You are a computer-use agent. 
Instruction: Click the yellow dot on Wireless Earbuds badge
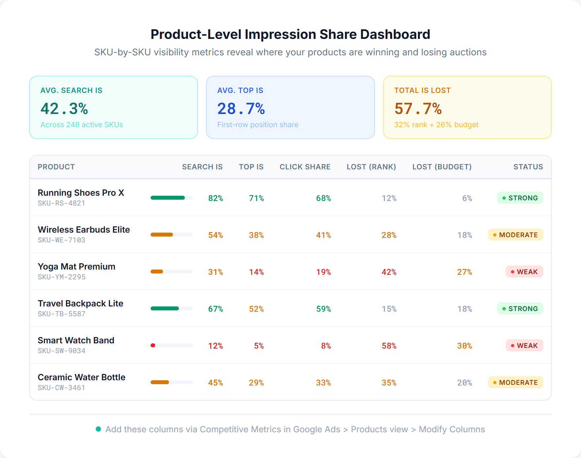click(x=494, y=235)
